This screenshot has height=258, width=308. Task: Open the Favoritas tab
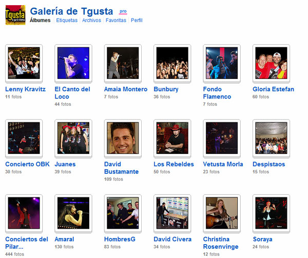[115, 21]
